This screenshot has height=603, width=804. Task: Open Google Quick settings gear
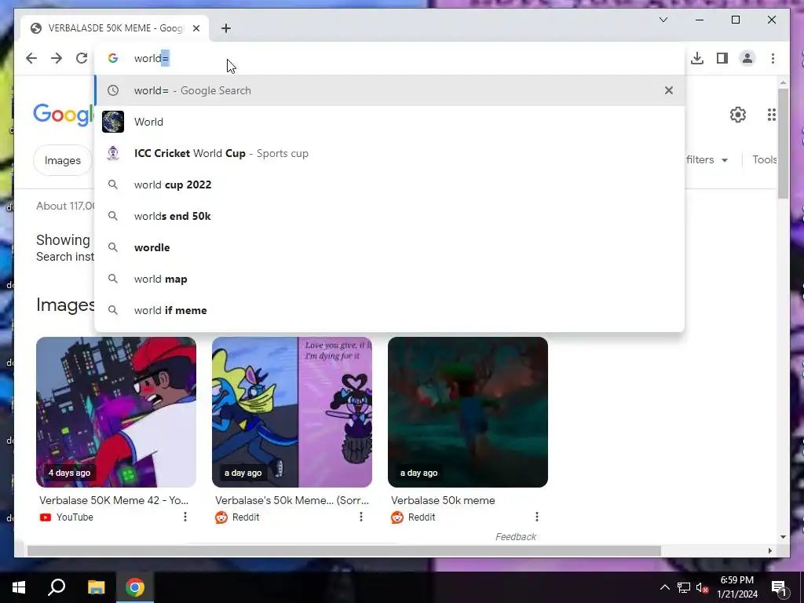[737, 115]
